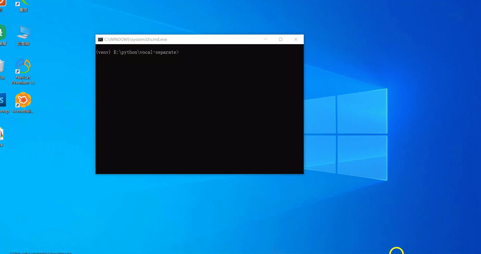The image size is (481, 254).
Task: Click the cmd.exe title bar icon
Action: (x=100, y=39)
